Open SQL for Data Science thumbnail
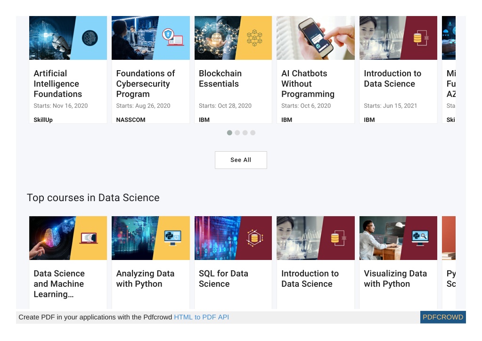The image size is (482, 341). point(233,238)
